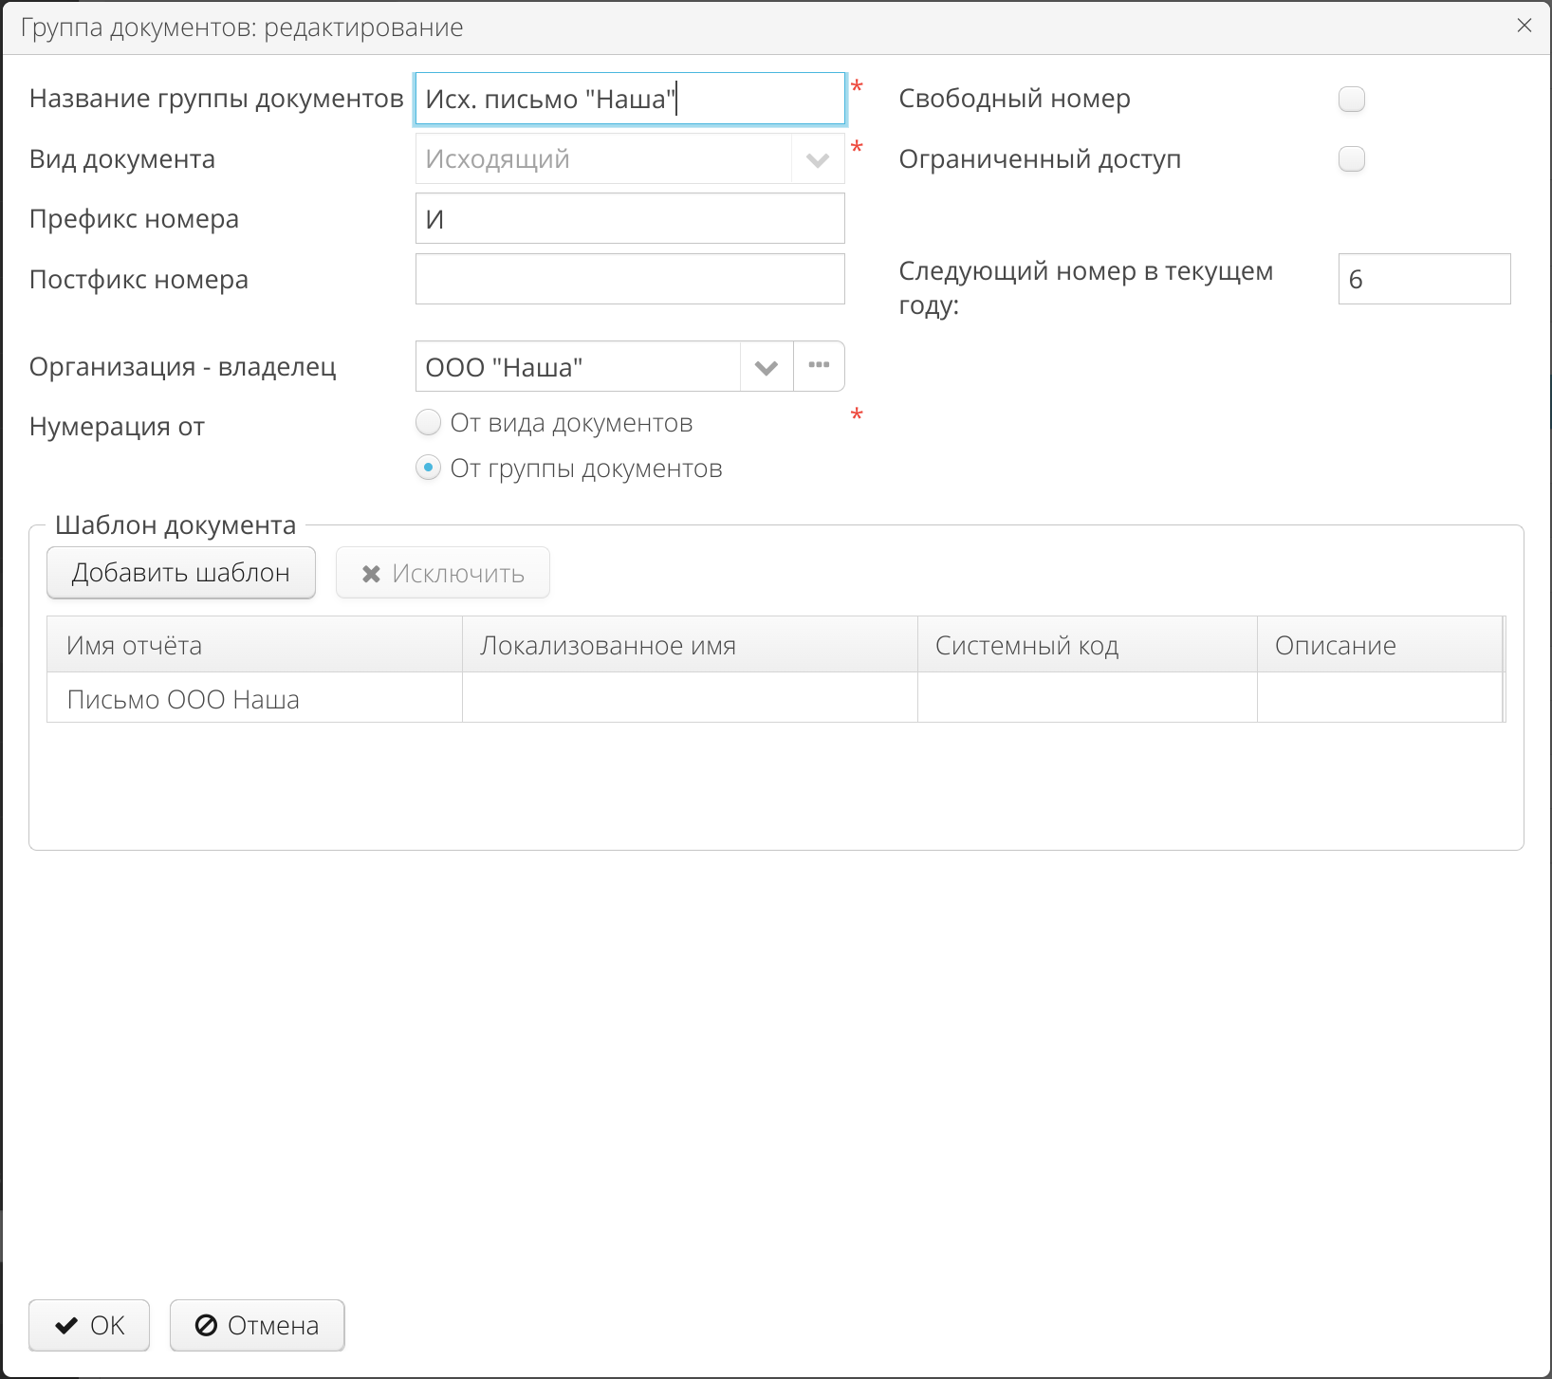Click the X icon on the Исключить button

click(x=370, y=572)
